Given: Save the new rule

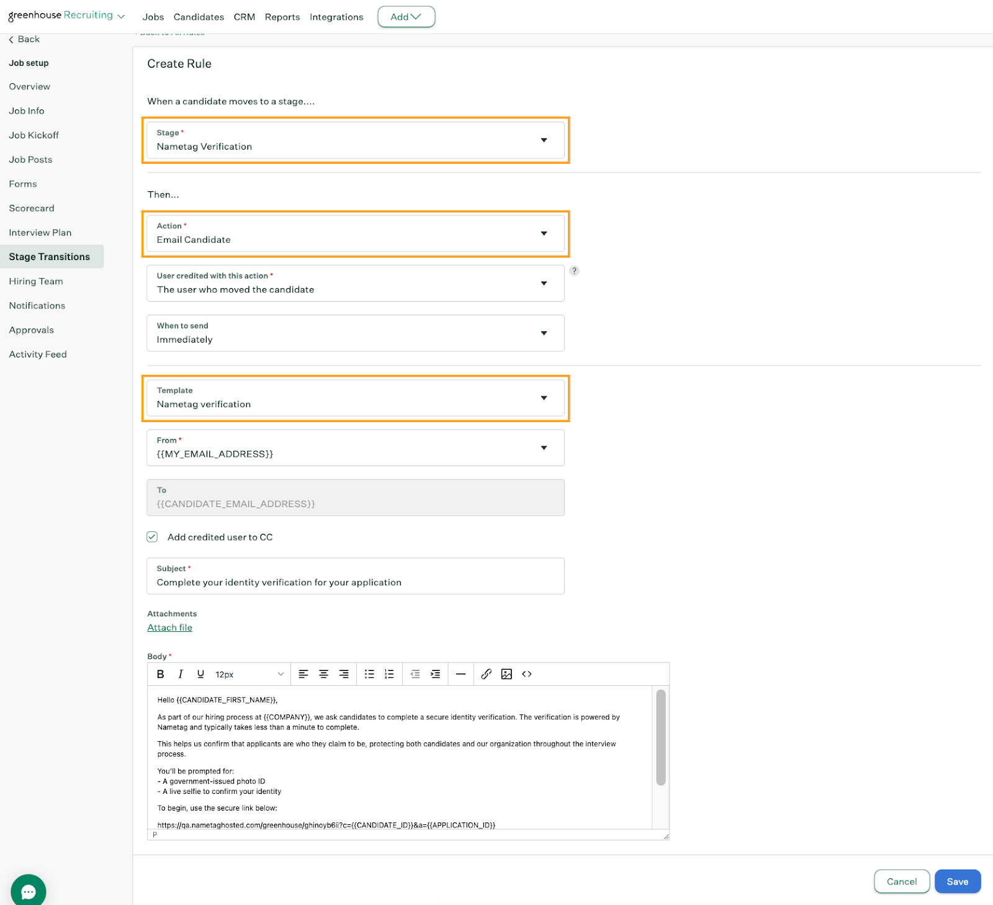Looking at the screenshot, I should click(957, 881).
